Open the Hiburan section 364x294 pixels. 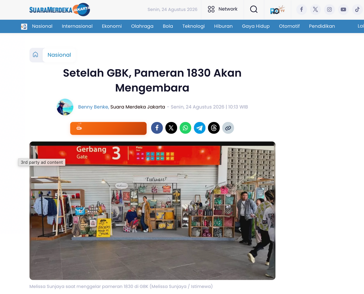223,26
